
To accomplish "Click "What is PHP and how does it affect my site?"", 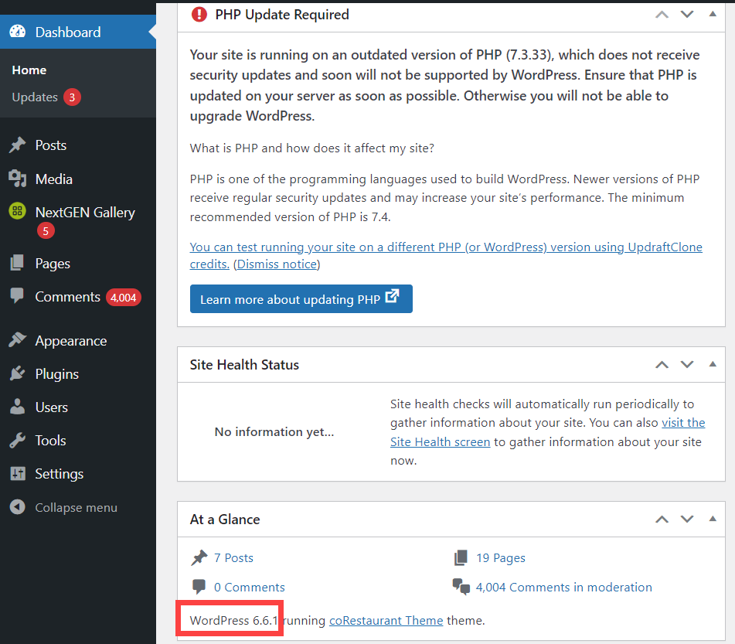I will pyautogui.click(x=311, y=148).
